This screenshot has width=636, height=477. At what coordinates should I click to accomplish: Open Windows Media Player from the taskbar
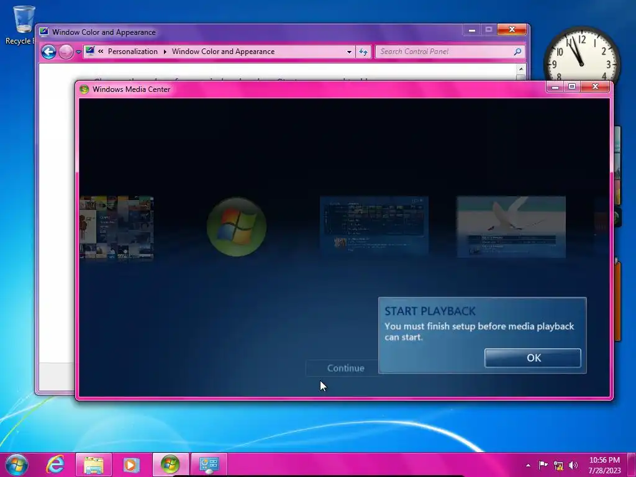(x=131, y=465)
